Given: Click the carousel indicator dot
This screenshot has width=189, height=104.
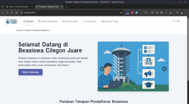Looking at the screenshot, I should pos(134,89).
